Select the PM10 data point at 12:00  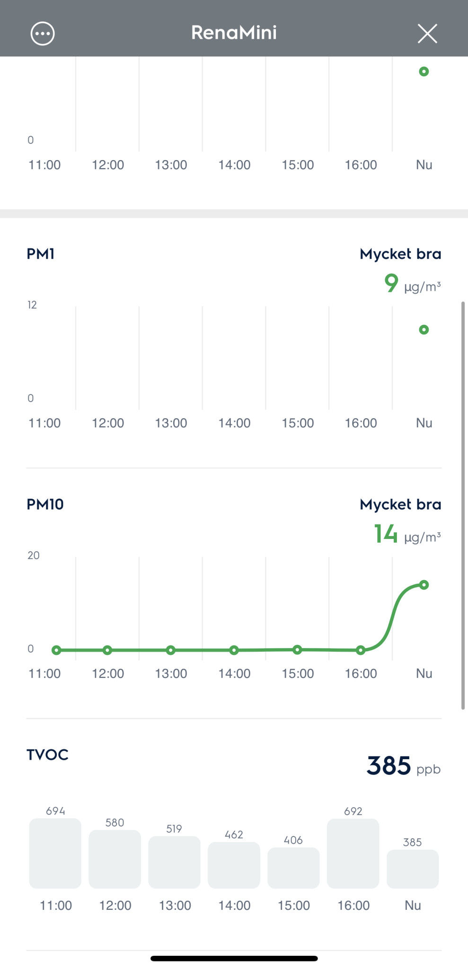point(107,650)
